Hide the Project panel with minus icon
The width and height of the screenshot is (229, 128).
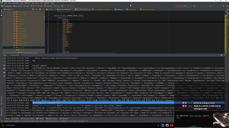43,9
